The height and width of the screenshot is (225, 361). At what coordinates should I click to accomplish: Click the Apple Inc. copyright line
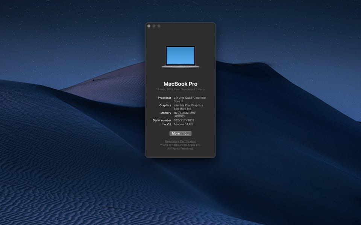(180, 145)
